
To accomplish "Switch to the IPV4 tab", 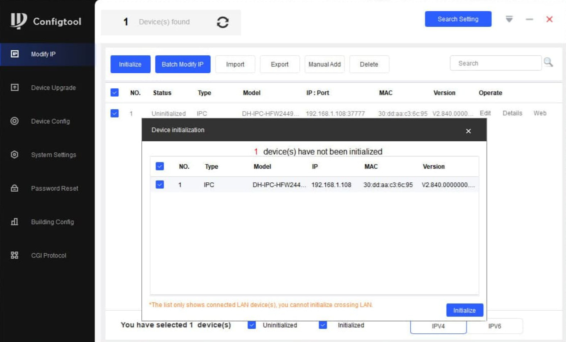I will point(438,326).
